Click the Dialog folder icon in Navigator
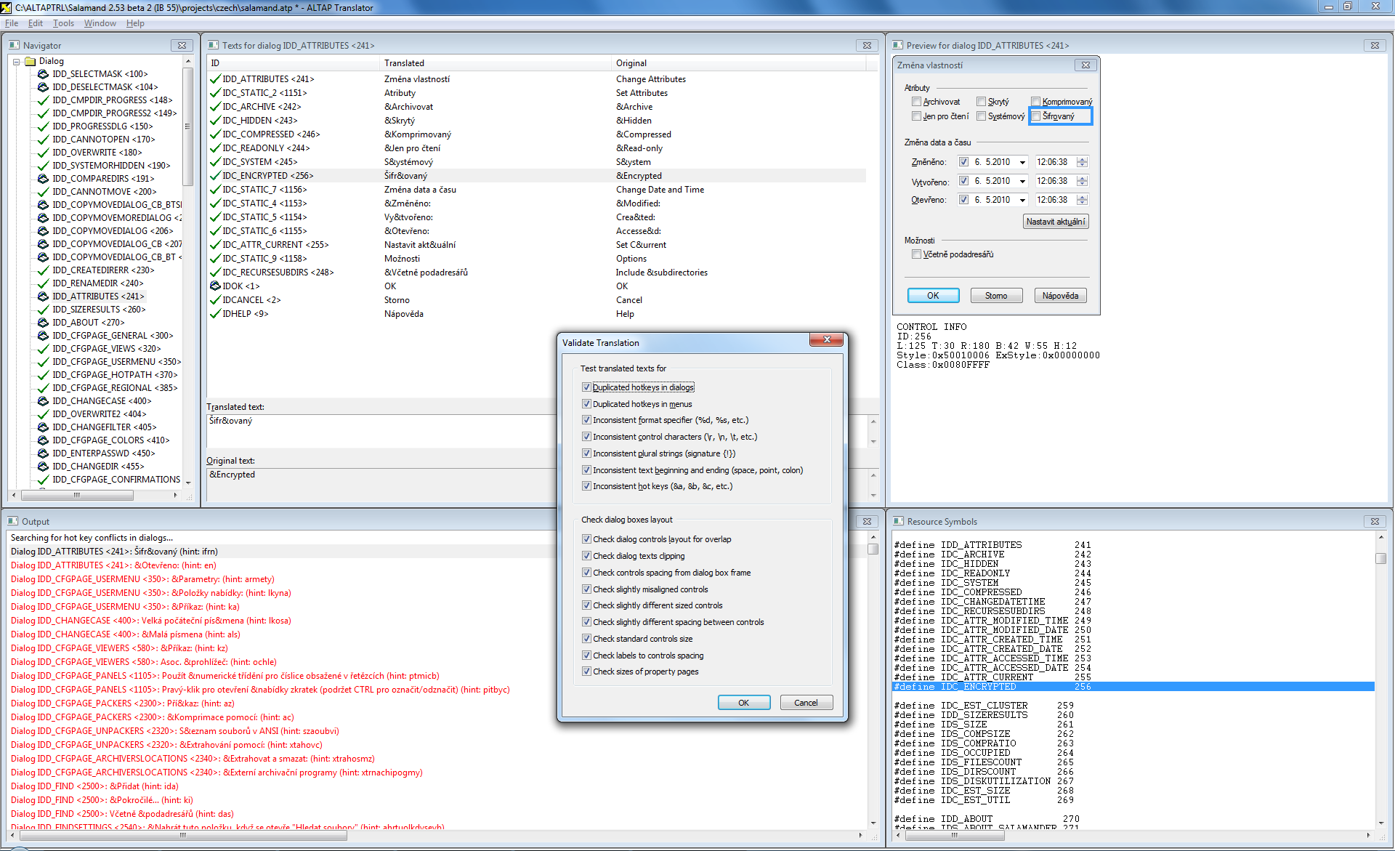The image size is (1395, 851). click(x=31, y=61)
